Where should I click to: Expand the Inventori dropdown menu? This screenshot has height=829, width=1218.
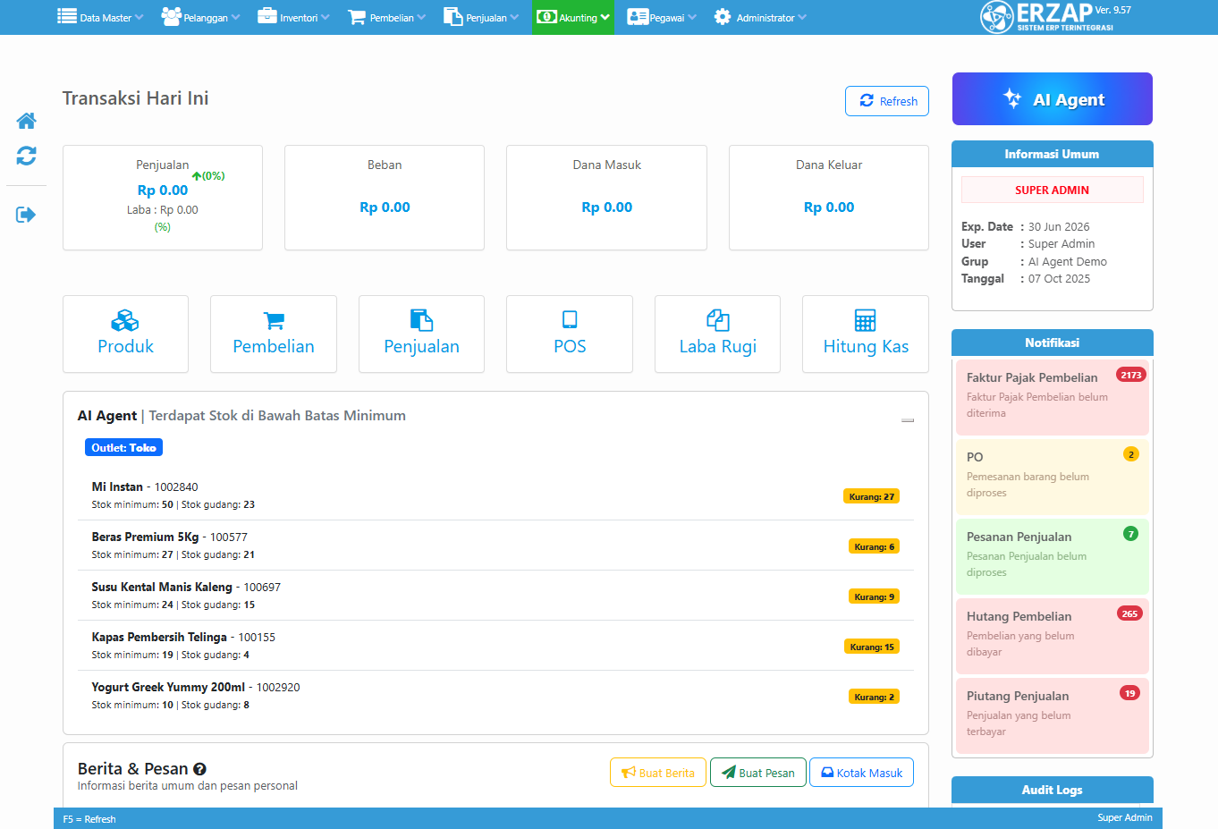(294, 17)
